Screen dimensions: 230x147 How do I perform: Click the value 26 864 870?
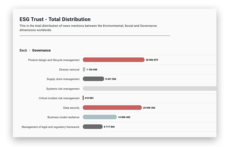152,60
